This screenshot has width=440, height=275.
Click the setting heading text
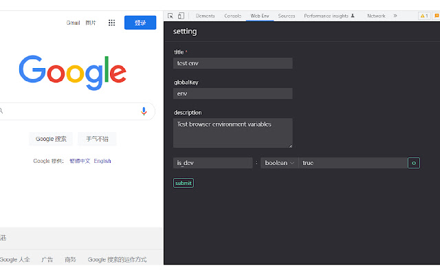[x=185, y=32]
